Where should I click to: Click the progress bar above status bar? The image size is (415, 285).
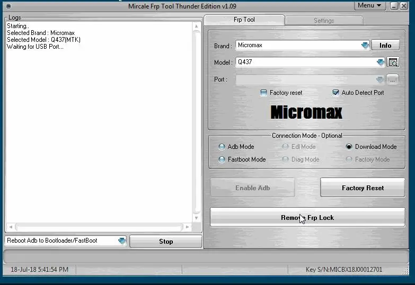pos(206,256)
